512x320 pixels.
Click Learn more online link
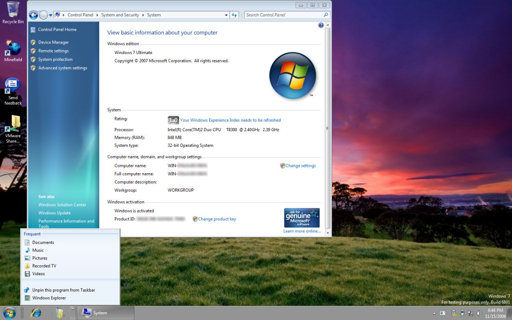[x=302, y=231]
